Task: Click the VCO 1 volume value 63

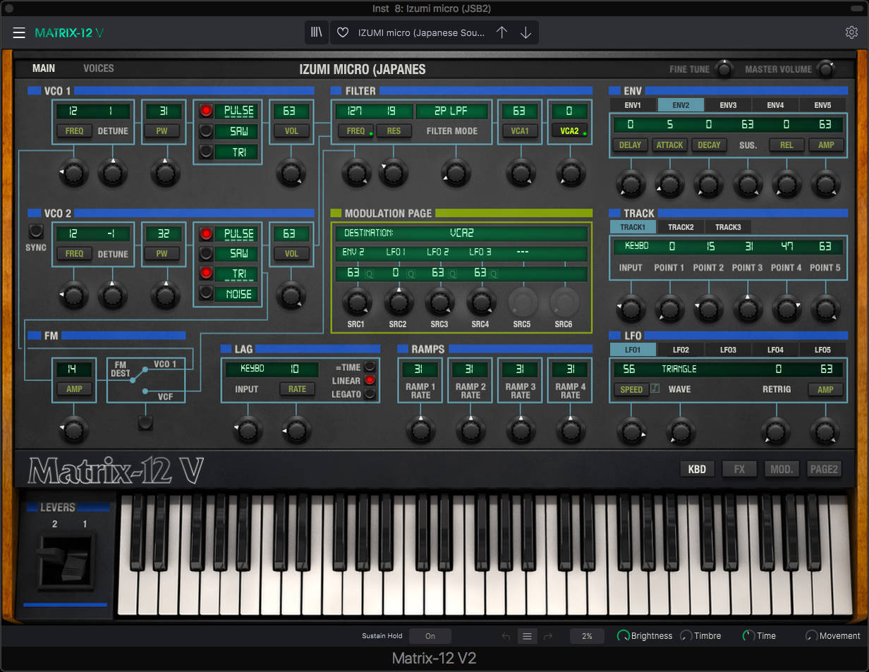Action: (291, 111)
